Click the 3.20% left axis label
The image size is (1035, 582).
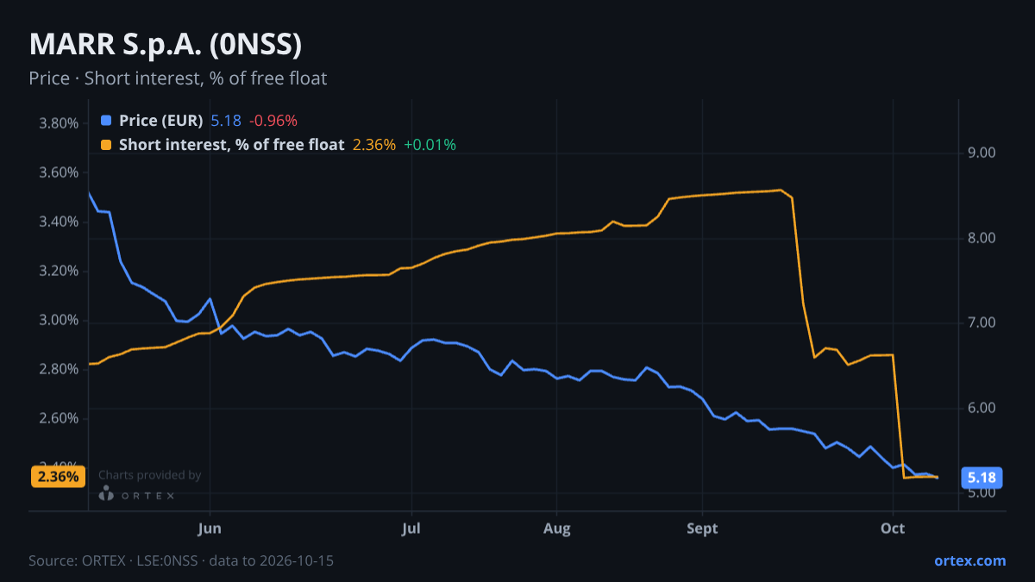coord(59,271)
